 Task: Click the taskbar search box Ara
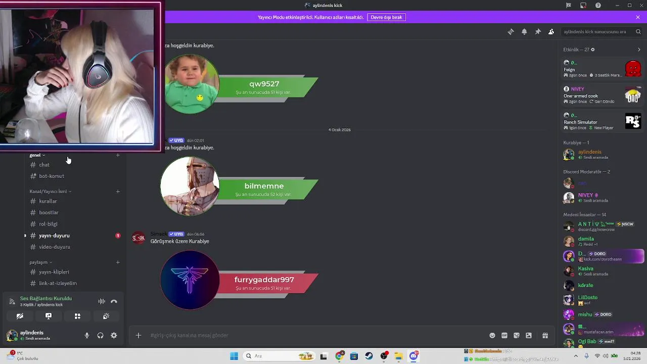pos(279,356)
